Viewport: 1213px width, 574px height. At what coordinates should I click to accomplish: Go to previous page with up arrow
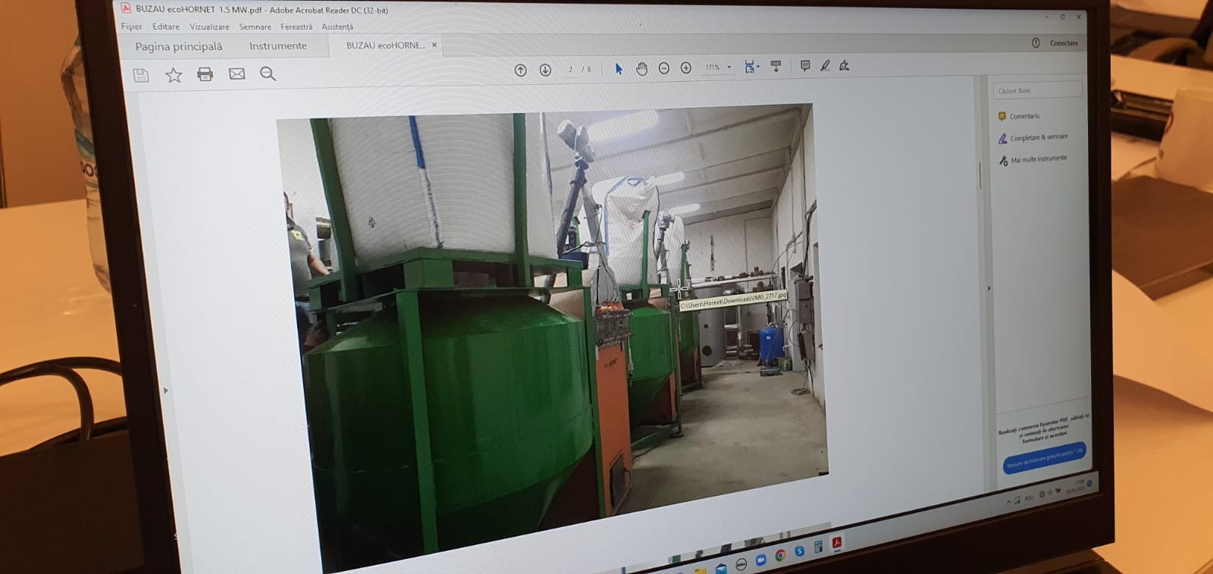coord(520,70)
